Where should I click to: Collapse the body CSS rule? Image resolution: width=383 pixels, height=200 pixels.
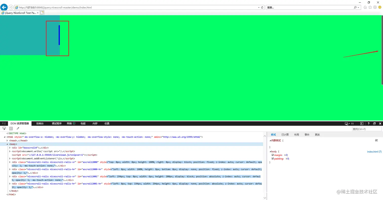pos(270,152)
